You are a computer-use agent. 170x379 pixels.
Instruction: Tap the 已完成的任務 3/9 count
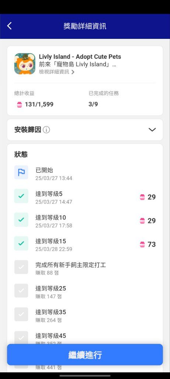point(93,104)
